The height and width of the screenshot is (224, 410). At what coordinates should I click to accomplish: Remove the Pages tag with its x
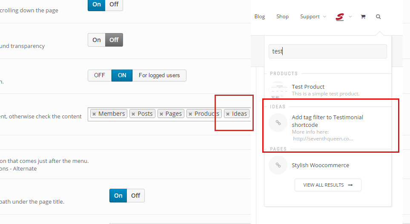click(x=161, y=114)
